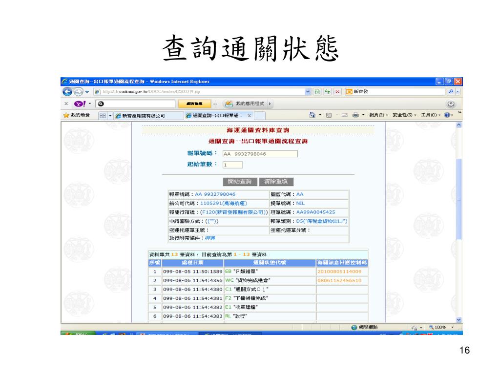Viewport: 500px width, 375px height.
Task: Close the Yahoo toolbar with its X
Action: pyautogui.click(x=66, y=104)
